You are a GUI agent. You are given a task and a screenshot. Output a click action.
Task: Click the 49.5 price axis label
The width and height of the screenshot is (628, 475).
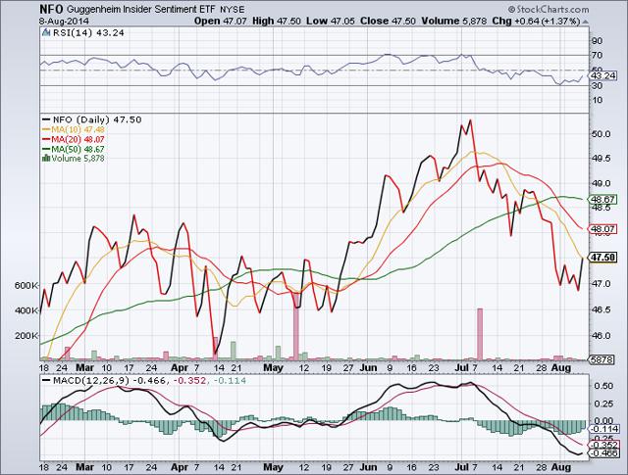[x=602, y=159]
